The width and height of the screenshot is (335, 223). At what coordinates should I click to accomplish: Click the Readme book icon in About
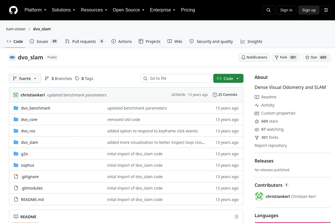click(257, 97)
